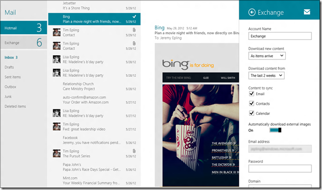Open the Download content from dropdown
322x190 pixels.
click(266, 75)
